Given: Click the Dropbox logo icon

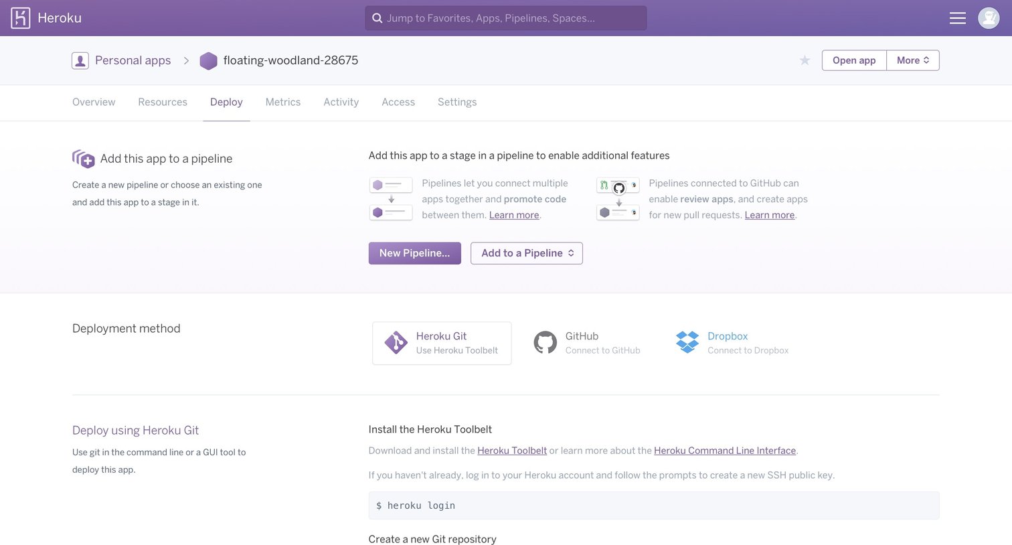Looking at the screenshot, I should click(x=687, y=342).
